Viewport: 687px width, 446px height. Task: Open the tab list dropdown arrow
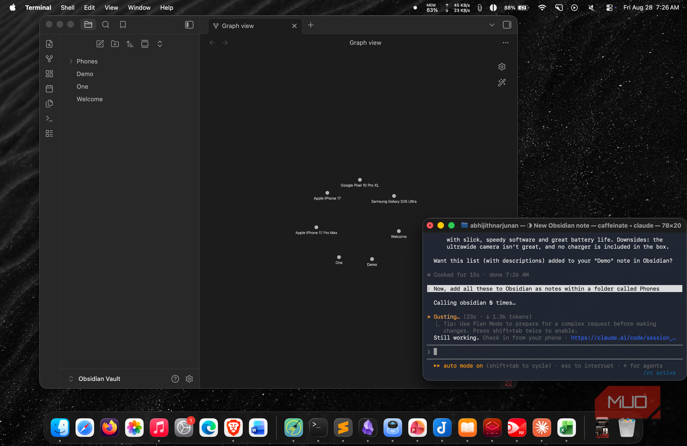[492, 25]
